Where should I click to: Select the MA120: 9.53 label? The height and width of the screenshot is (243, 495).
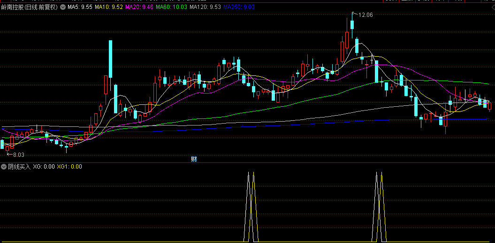coord(205,7)
